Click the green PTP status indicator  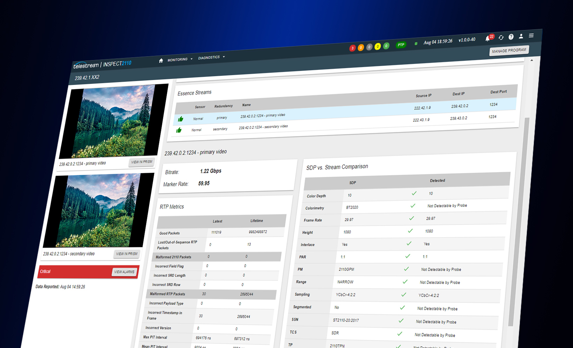(x=401, y=45)
